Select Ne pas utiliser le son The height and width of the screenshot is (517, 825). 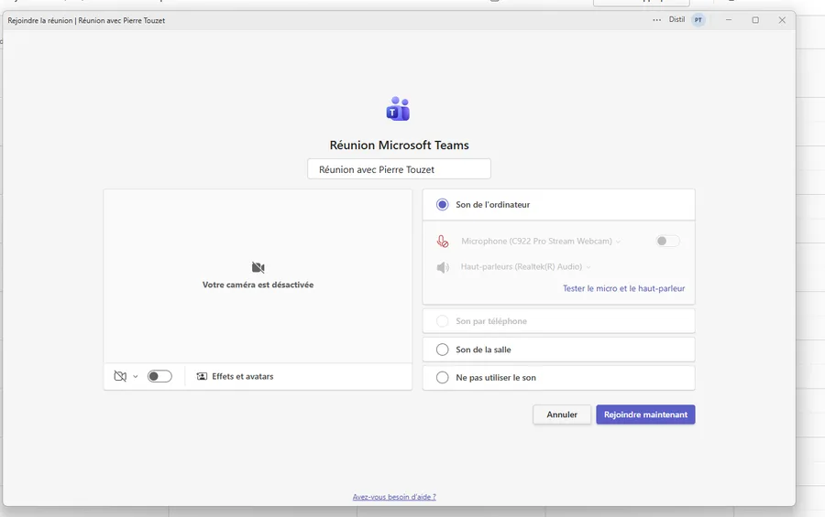click(x=558, y=378)
